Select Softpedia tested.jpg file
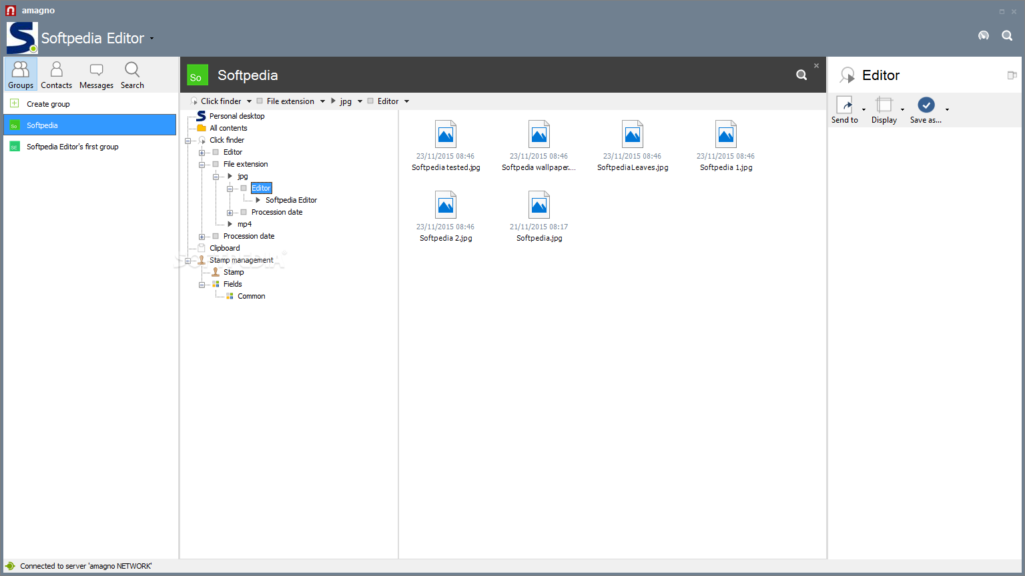 pos(446,146)
